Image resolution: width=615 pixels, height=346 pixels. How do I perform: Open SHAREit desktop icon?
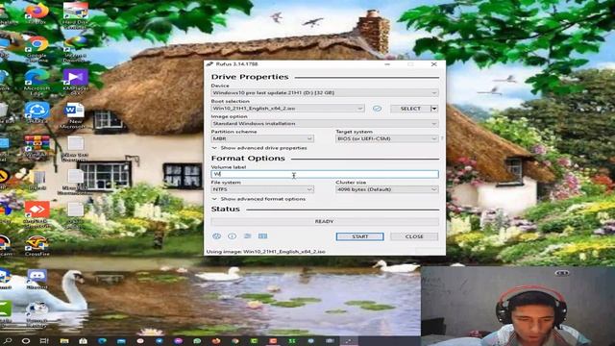point(37,113)
